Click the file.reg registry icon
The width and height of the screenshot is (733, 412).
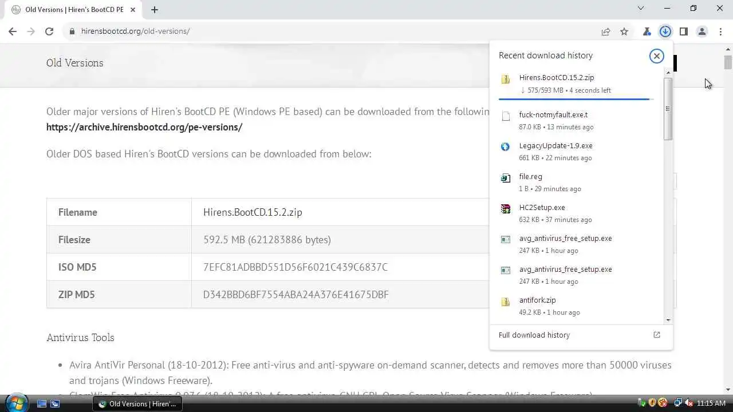pos(505,178)
